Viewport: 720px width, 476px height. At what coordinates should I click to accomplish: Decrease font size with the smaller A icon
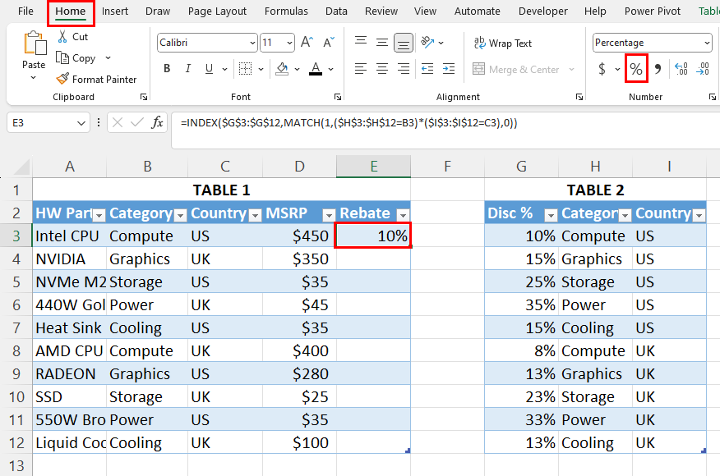click(329, 43)
